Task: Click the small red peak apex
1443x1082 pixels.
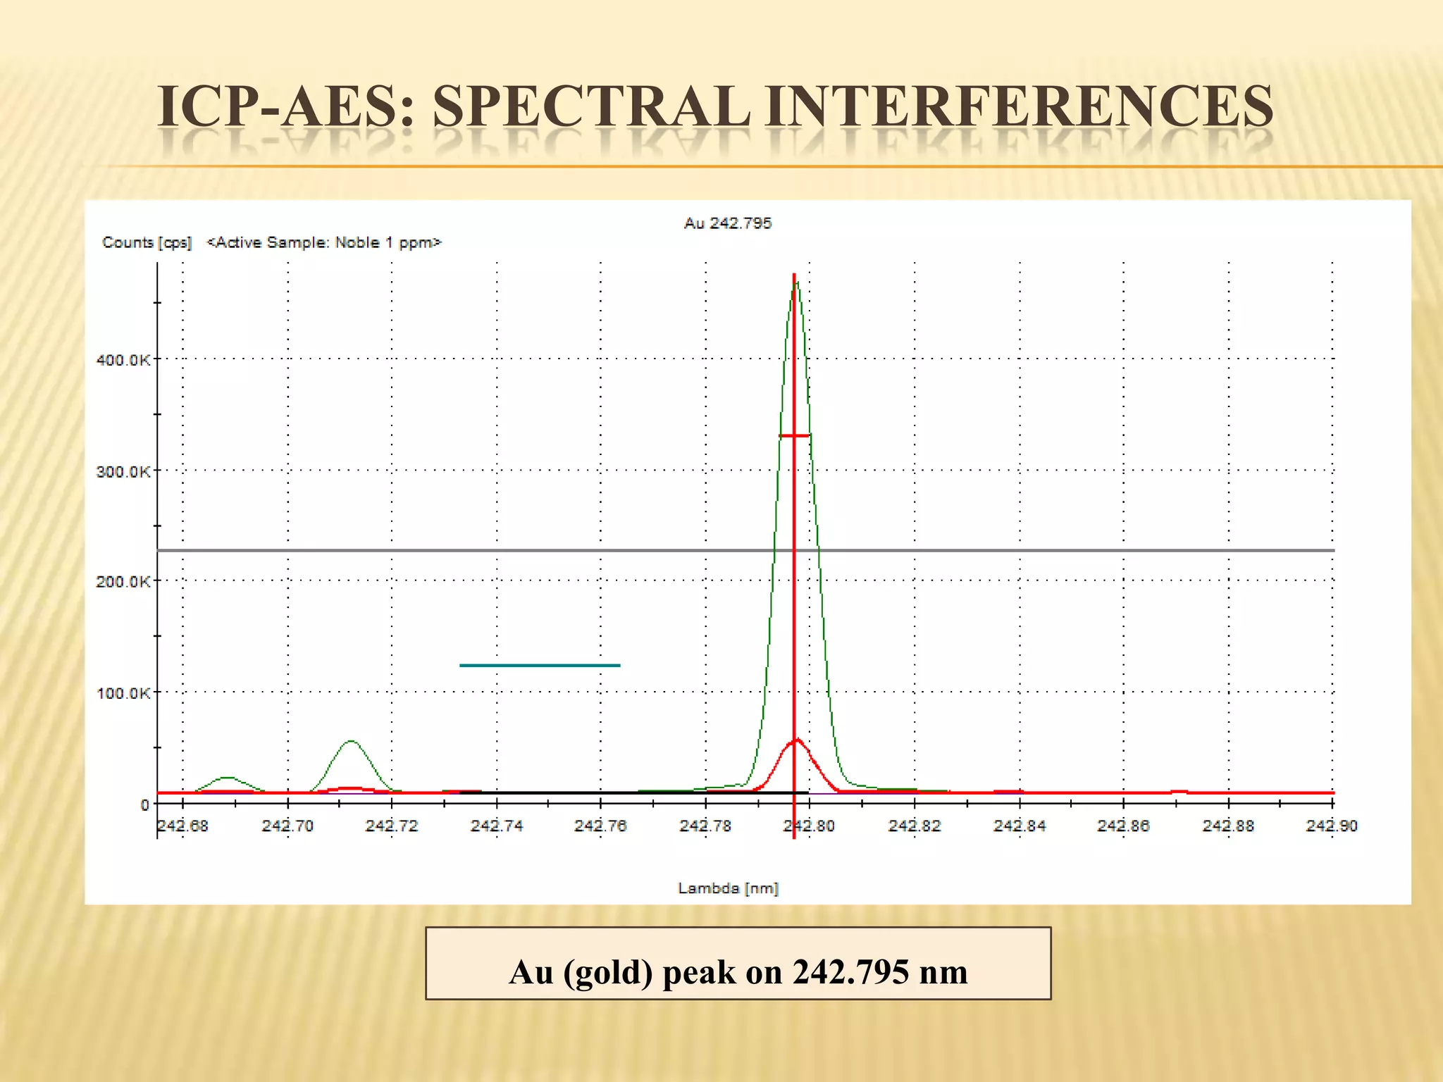Action: pyautogui.click(x=797, y=741)
